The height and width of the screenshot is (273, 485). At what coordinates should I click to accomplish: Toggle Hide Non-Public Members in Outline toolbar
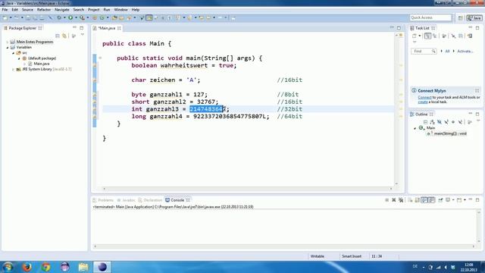[453, 122]
